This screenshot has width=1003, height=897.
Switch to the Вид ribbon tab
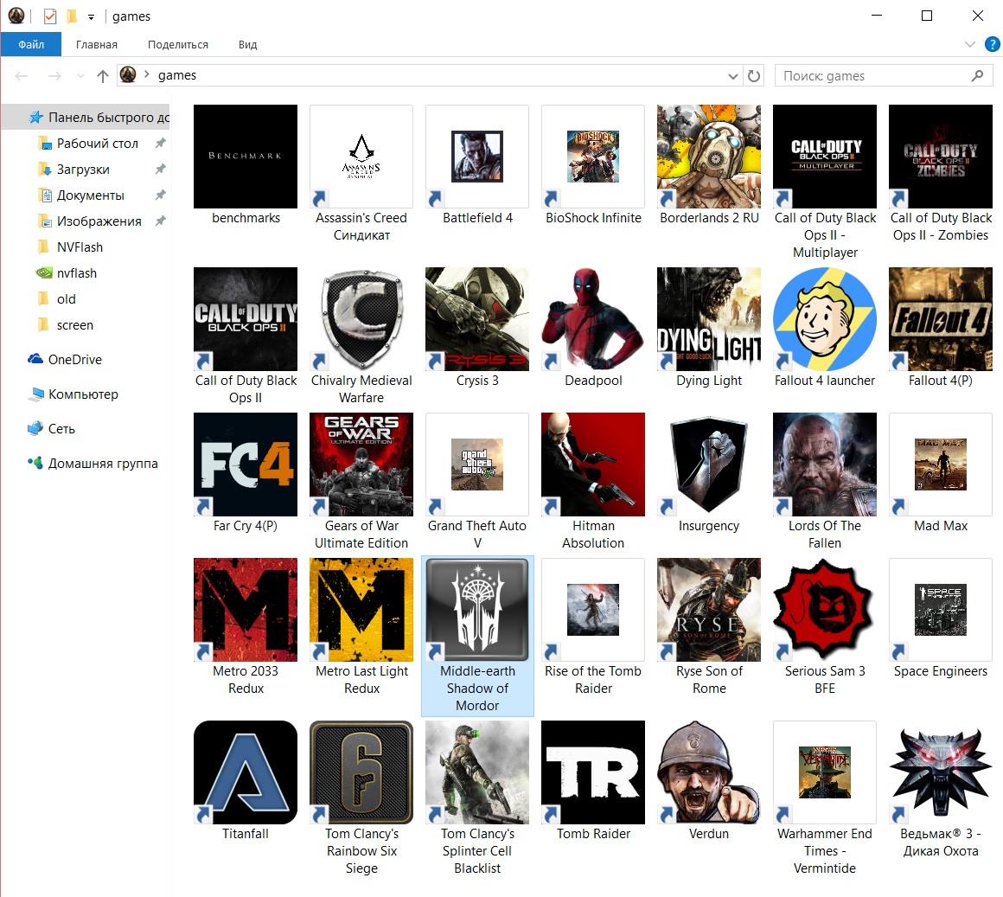click(x=247, y=44)
